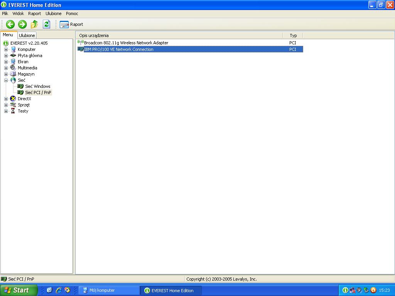This screenshot has width=395, height=296.
Task: Click the up-one-level folder icon
Action: pyautogui.click(x=34, y=24)
